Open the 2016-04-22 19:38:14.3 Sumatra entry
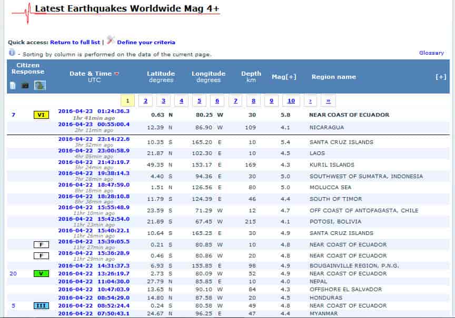The width and height of the screenshot is (455, 318). (94, 173)
